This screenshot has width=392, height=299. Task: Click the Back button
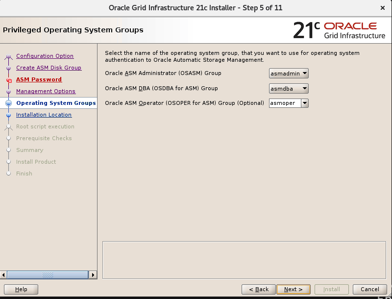258,289
